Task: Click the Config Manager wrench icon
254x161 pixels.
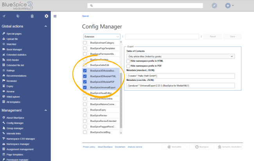Action: [4, 123]
